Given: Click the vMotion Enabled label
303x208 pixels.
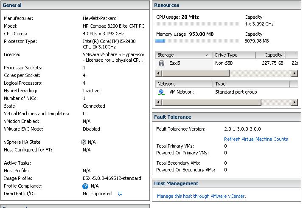Looking at the screenshot, I should point(22,121).
